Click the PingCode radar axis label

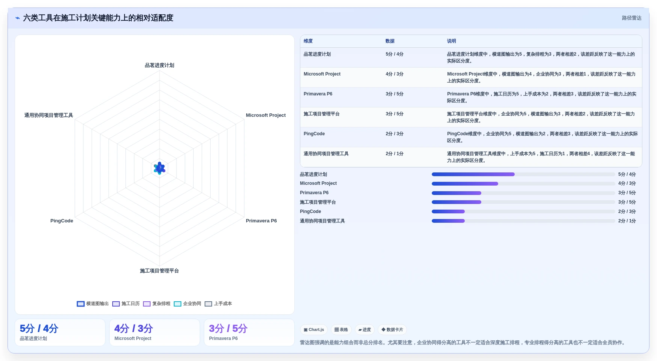coord(62,221)
